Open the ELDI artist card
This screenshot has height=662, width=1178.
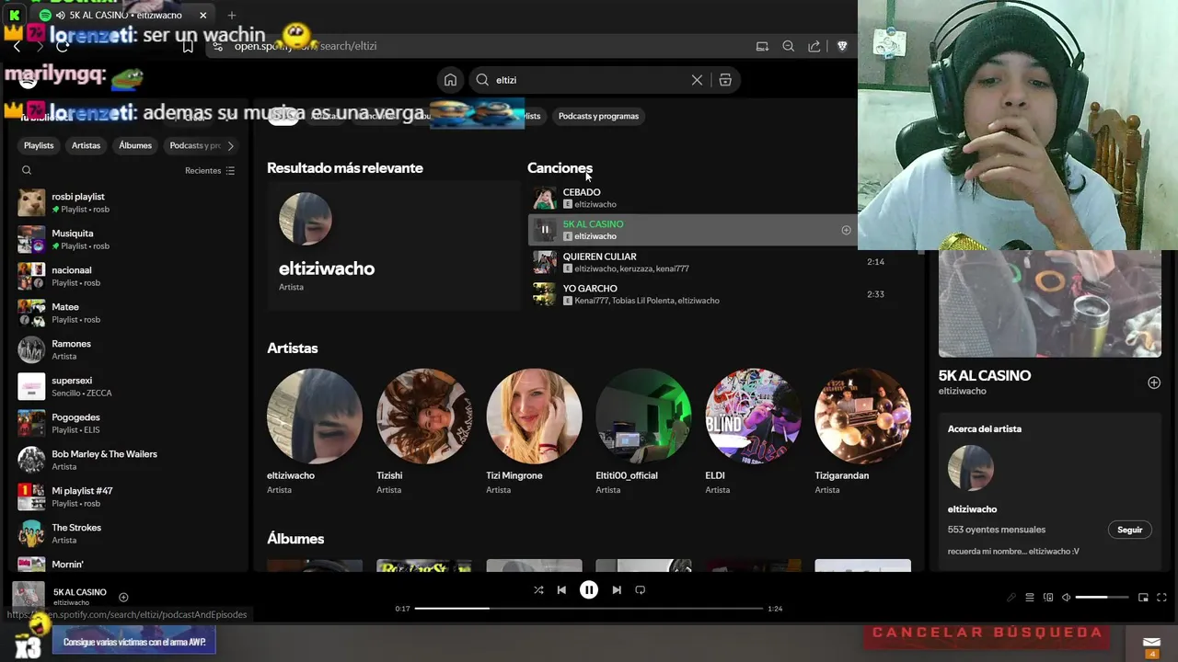[x=753, y=433]
